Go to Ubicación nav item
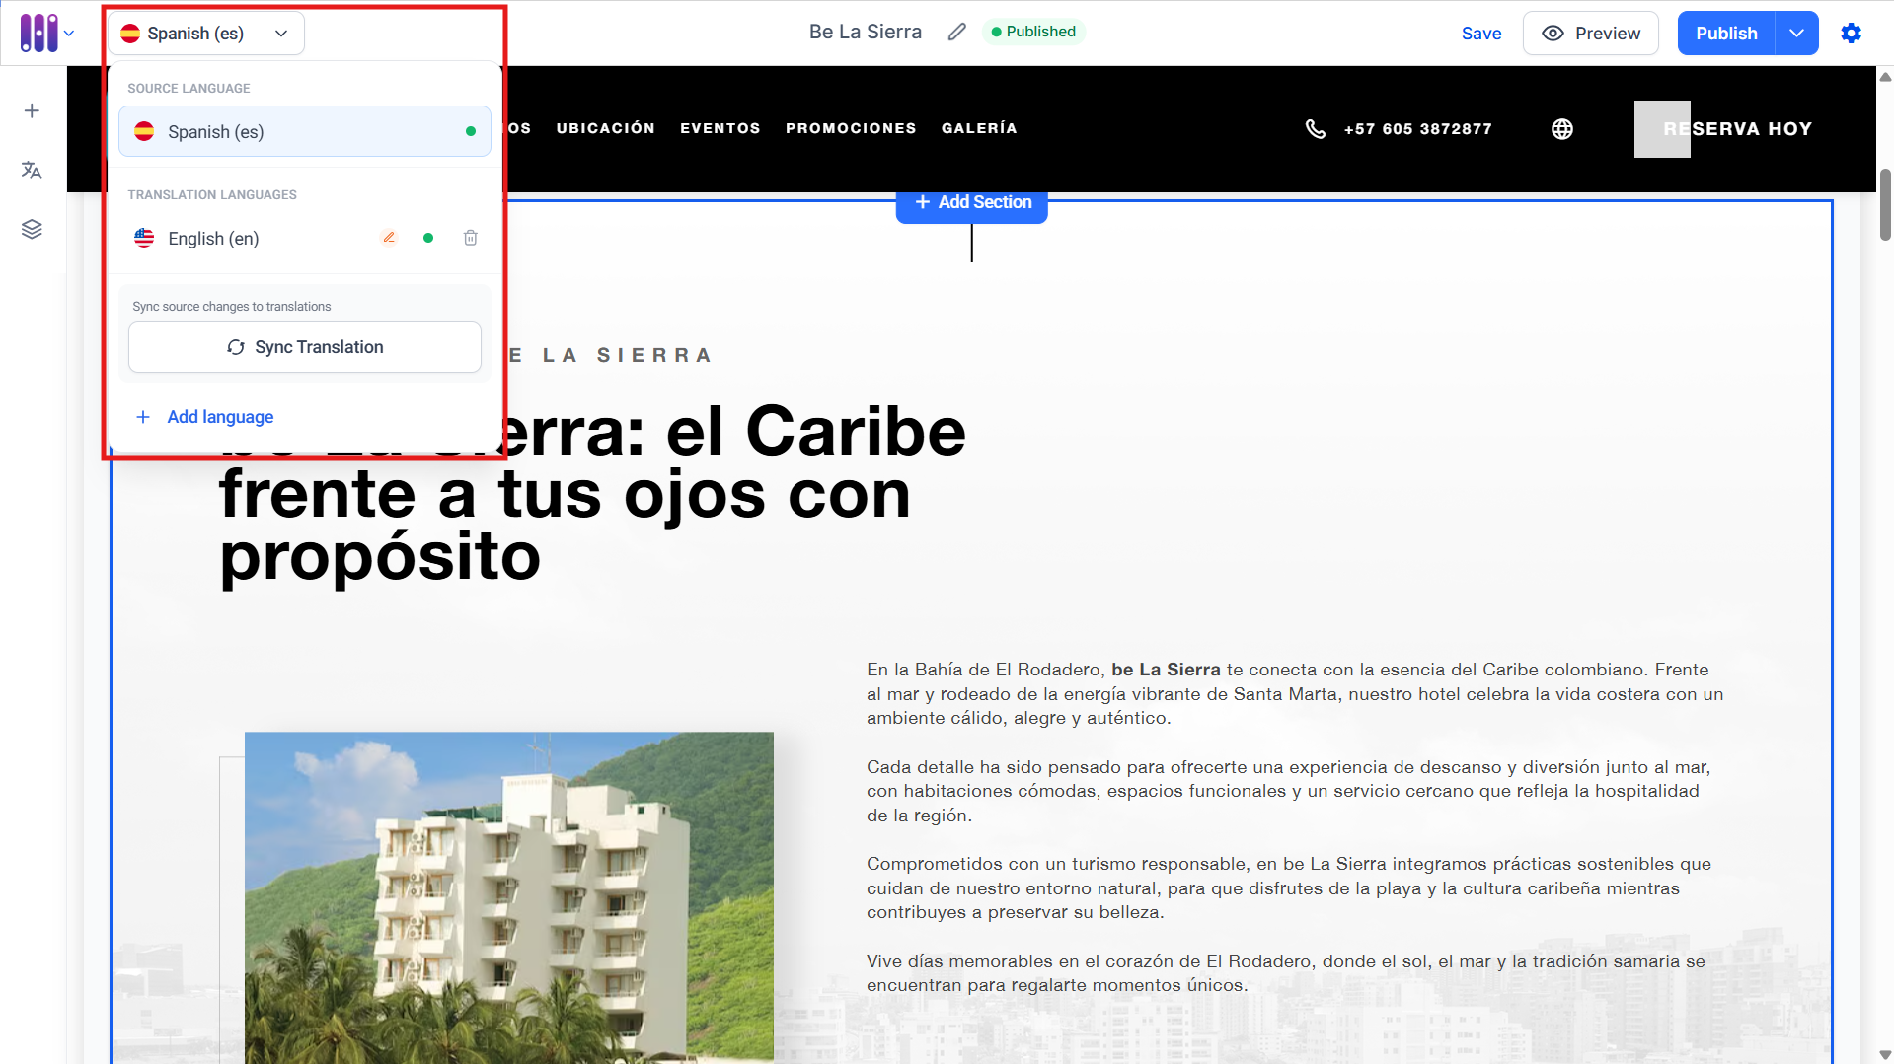This screenshot has width=1894, height=1064. (x=605, y=128)
